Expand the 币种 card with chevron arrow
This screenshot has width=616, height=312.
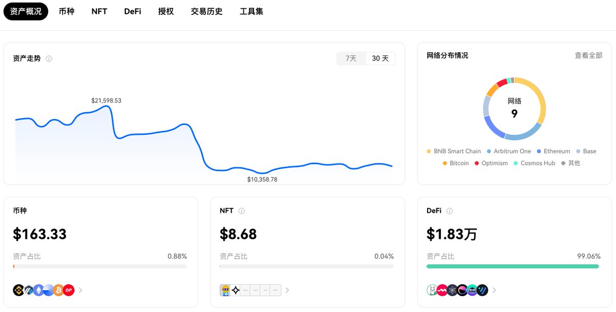coord(81,290)
